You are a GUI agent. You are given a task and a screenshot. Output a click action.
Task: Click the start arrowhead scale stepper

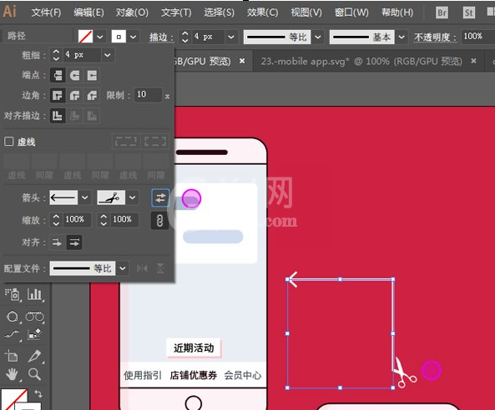point(56,220)
